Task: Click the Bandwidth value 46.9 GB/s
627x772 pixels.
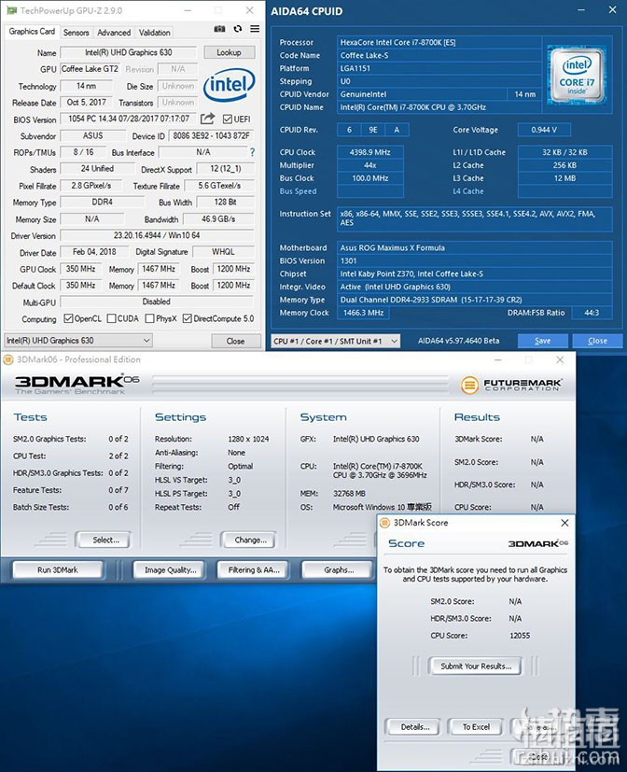Action: [x=218, y=218]
